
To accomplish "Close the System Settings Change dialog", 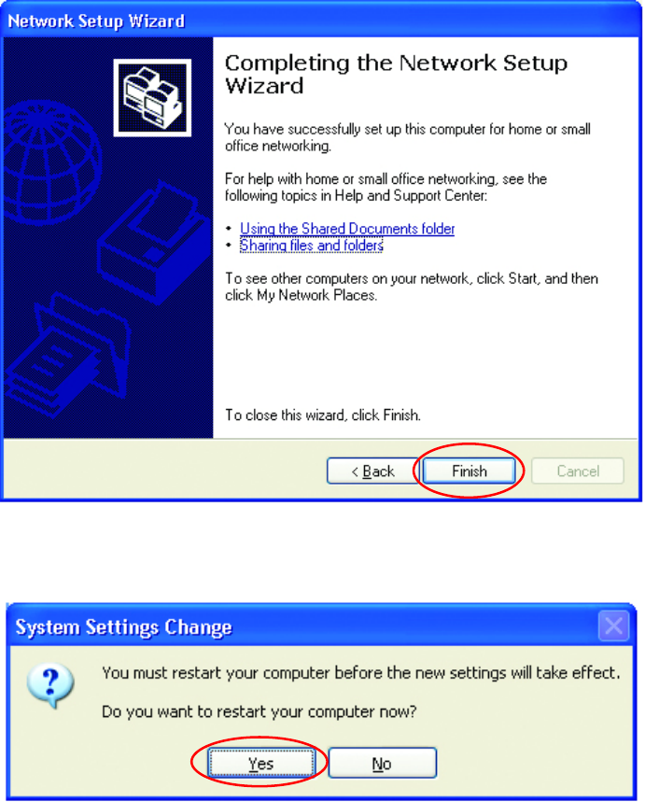I will (x=613, y=626).
